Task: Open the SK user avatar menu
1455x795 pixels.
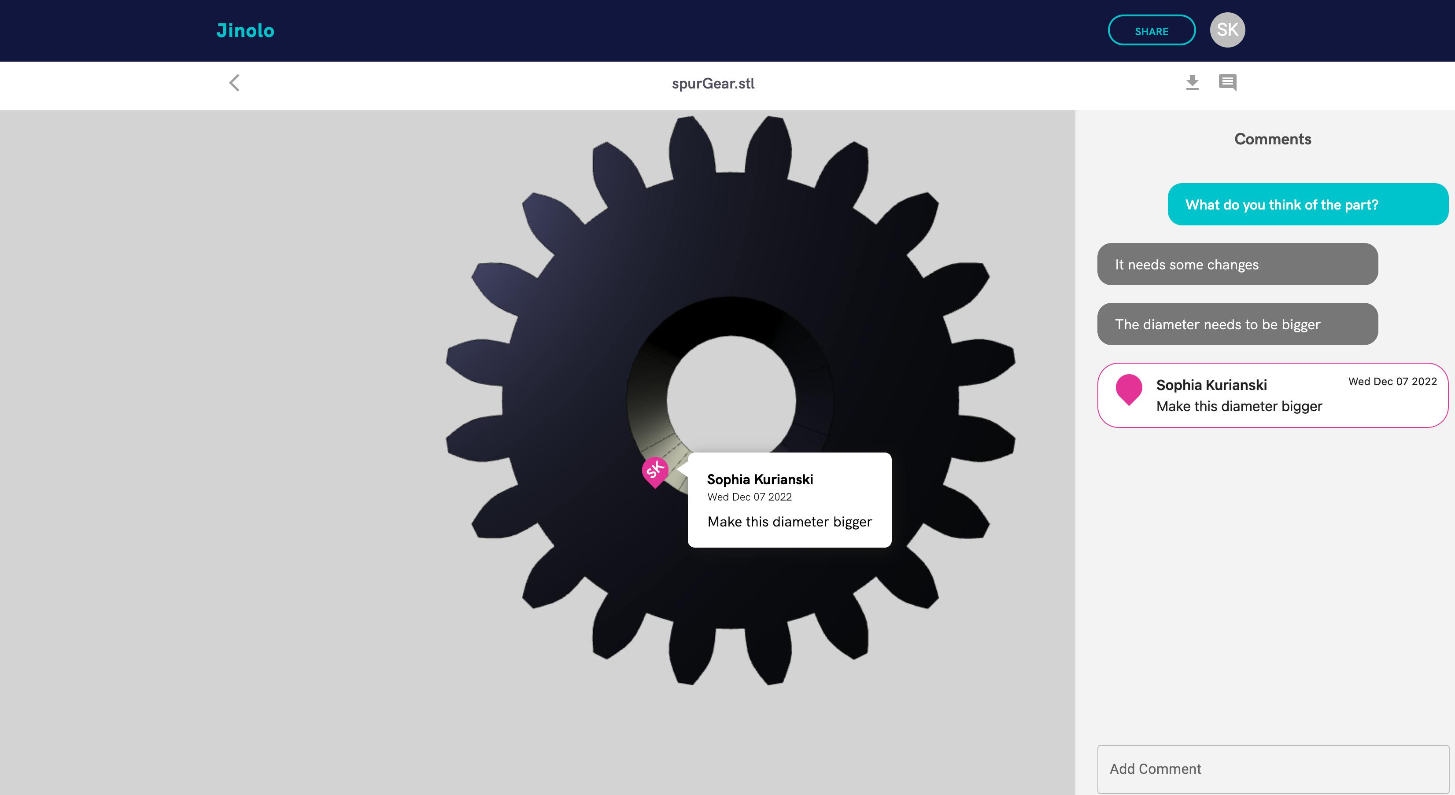Action: 1227,30
